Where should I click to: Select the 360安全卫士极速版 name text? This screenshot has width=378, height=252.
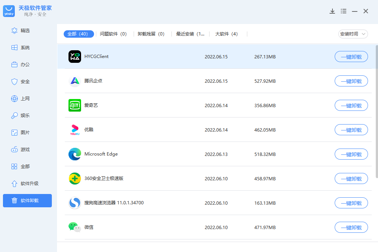click(x=104, y=178)
